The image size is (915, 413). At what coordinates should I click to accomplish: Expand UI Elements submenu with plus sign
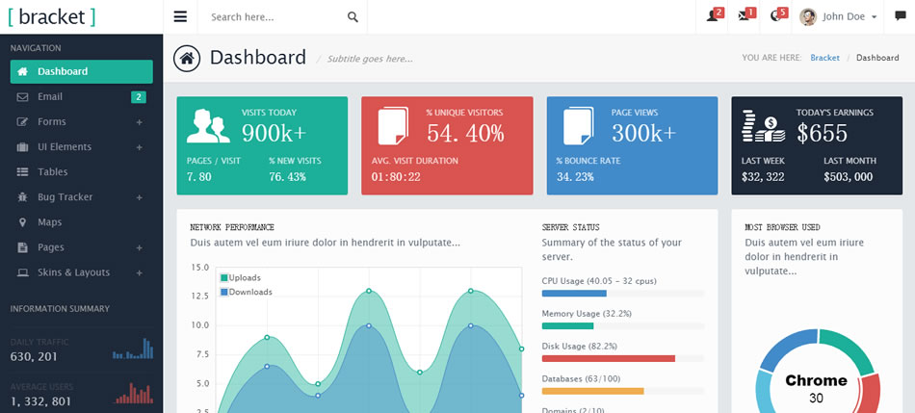pos(140,147)
